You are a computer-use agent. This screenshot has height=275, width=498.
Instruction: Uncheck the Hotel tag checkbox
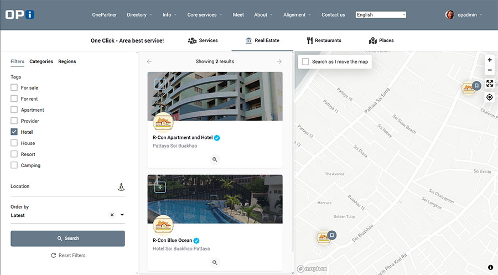(14, 132)
